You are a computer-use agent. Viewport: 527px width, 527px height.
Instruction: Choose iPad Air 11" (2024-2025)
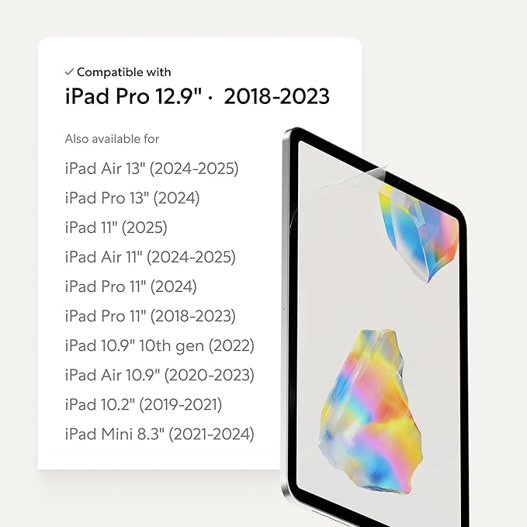pos(150,257)
